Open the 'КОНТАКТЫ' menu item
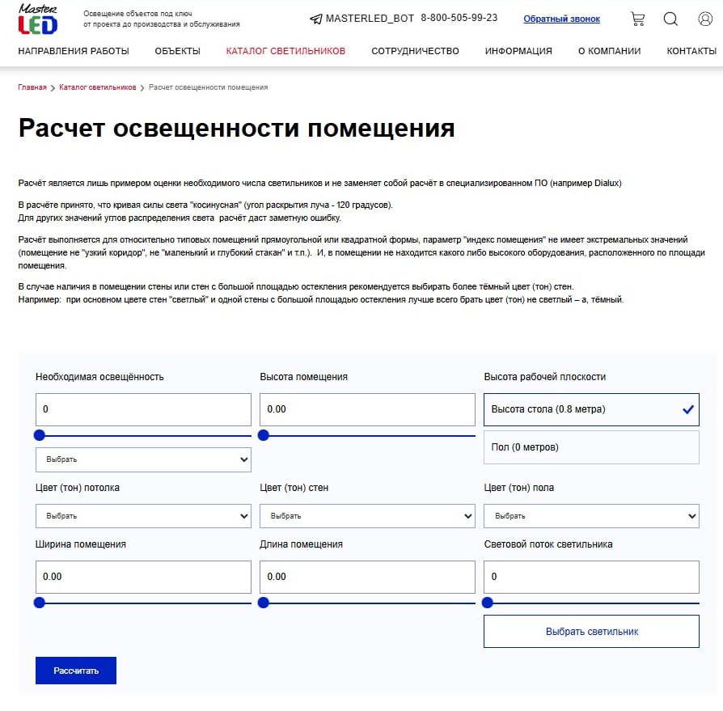Screen dimensions: 723x711 (691, 51)
